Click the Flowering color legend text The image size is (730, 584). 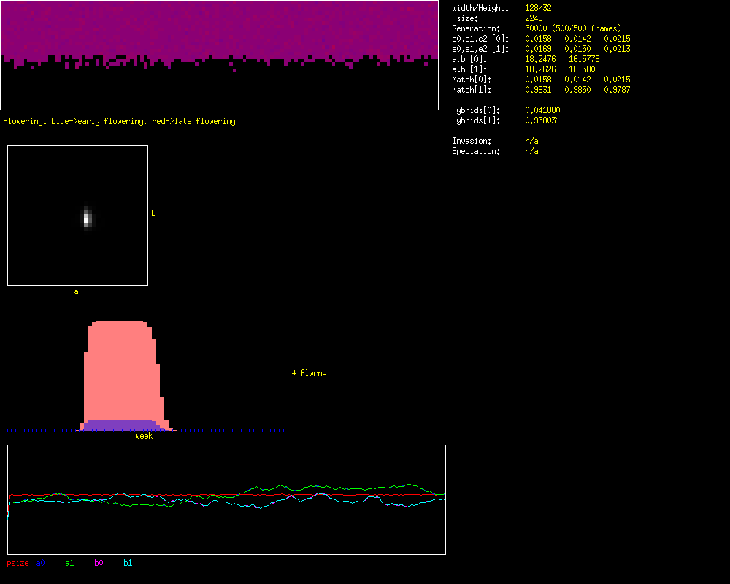[119, 121]
